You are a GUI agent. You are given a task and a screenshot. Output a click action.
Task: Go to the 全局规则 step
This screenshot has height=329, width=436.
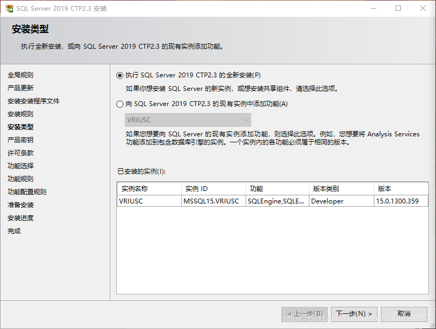pyautogui.click(x=21, y=75)
